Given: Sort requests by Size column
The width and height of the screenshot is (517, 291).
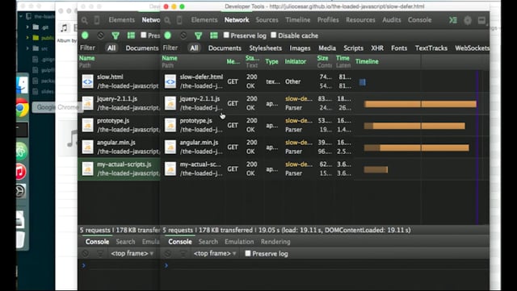Looking at the screenshot, I should (322, 58).
